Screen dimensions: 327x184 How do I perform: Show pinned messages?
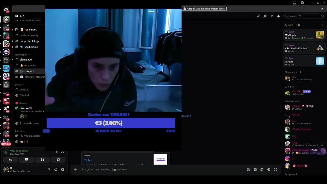(x=272, y=16)
